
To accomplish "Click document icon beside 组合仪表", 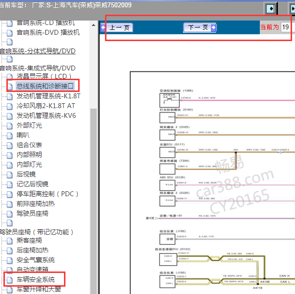I will [10, 145].
